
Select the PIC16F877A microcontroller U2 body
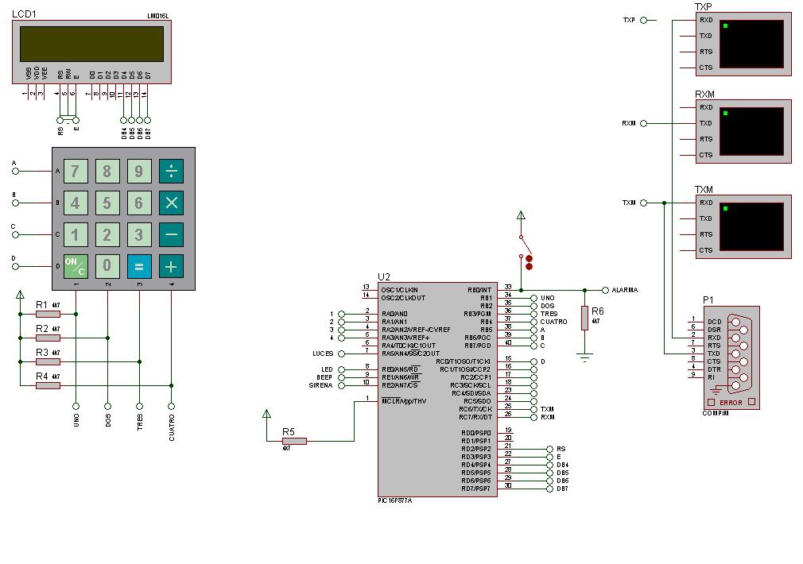pyautogui.click(x=437, y=389)
